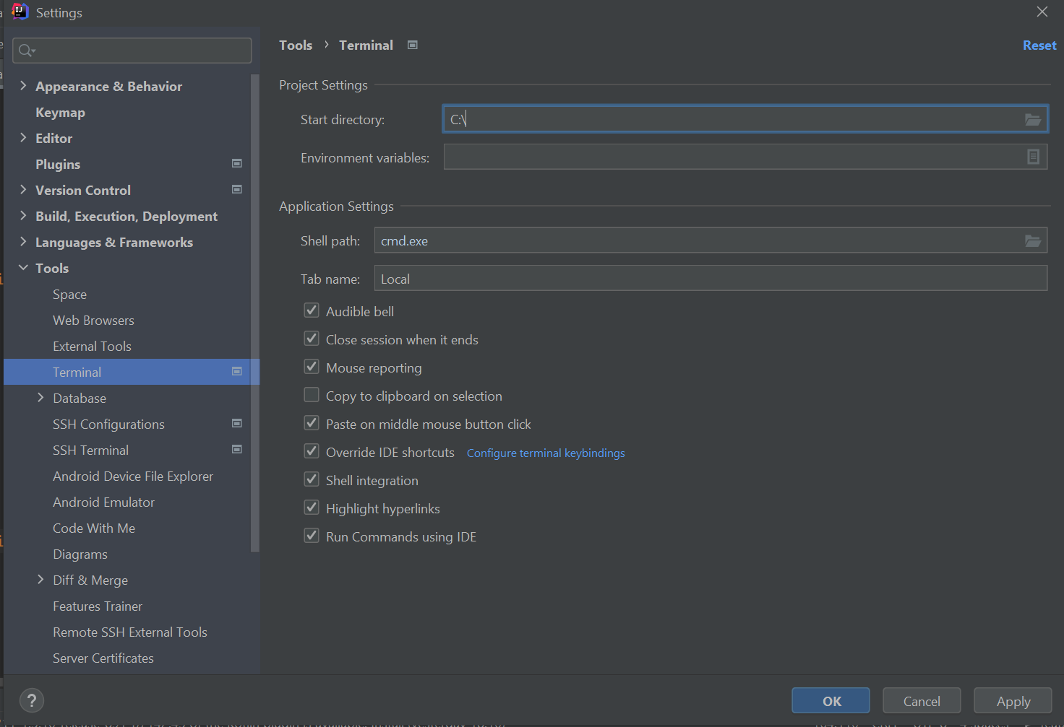This screenshot has width=1064, height=727.
Task: Expand the Editor settings section
Action: point(23,138)
